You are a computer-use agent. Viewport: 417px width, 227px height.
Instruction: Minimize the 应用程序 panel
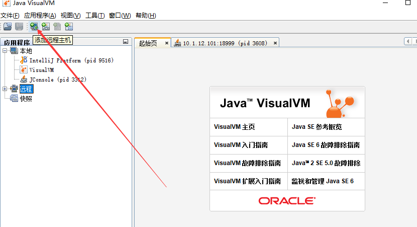(126, 42)
